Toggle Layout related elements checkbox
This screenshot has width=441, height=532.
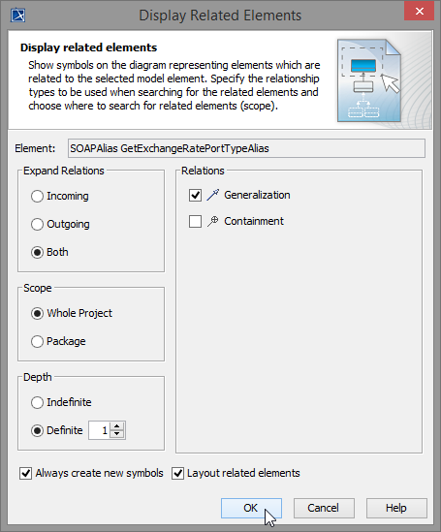click(x=177, y=473)
